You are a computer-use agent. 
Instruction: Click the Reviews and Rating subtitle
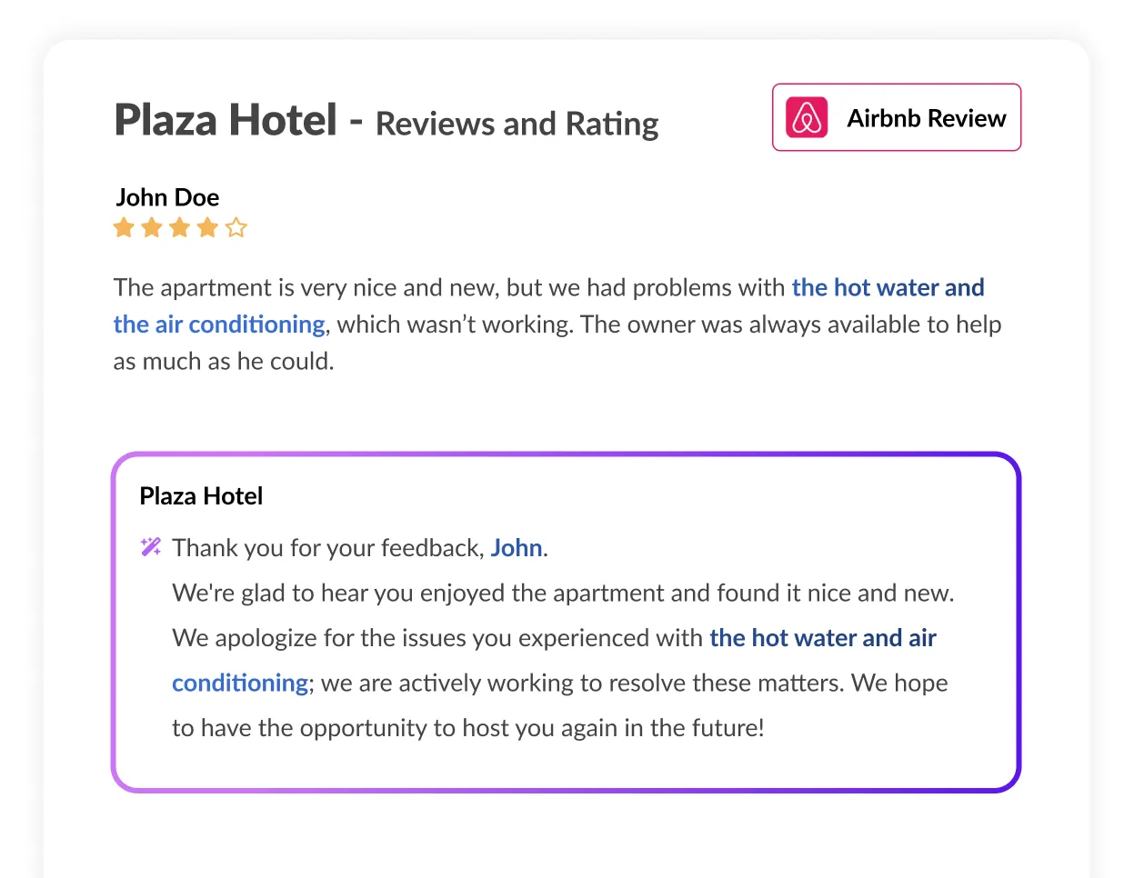click(517, 124)
